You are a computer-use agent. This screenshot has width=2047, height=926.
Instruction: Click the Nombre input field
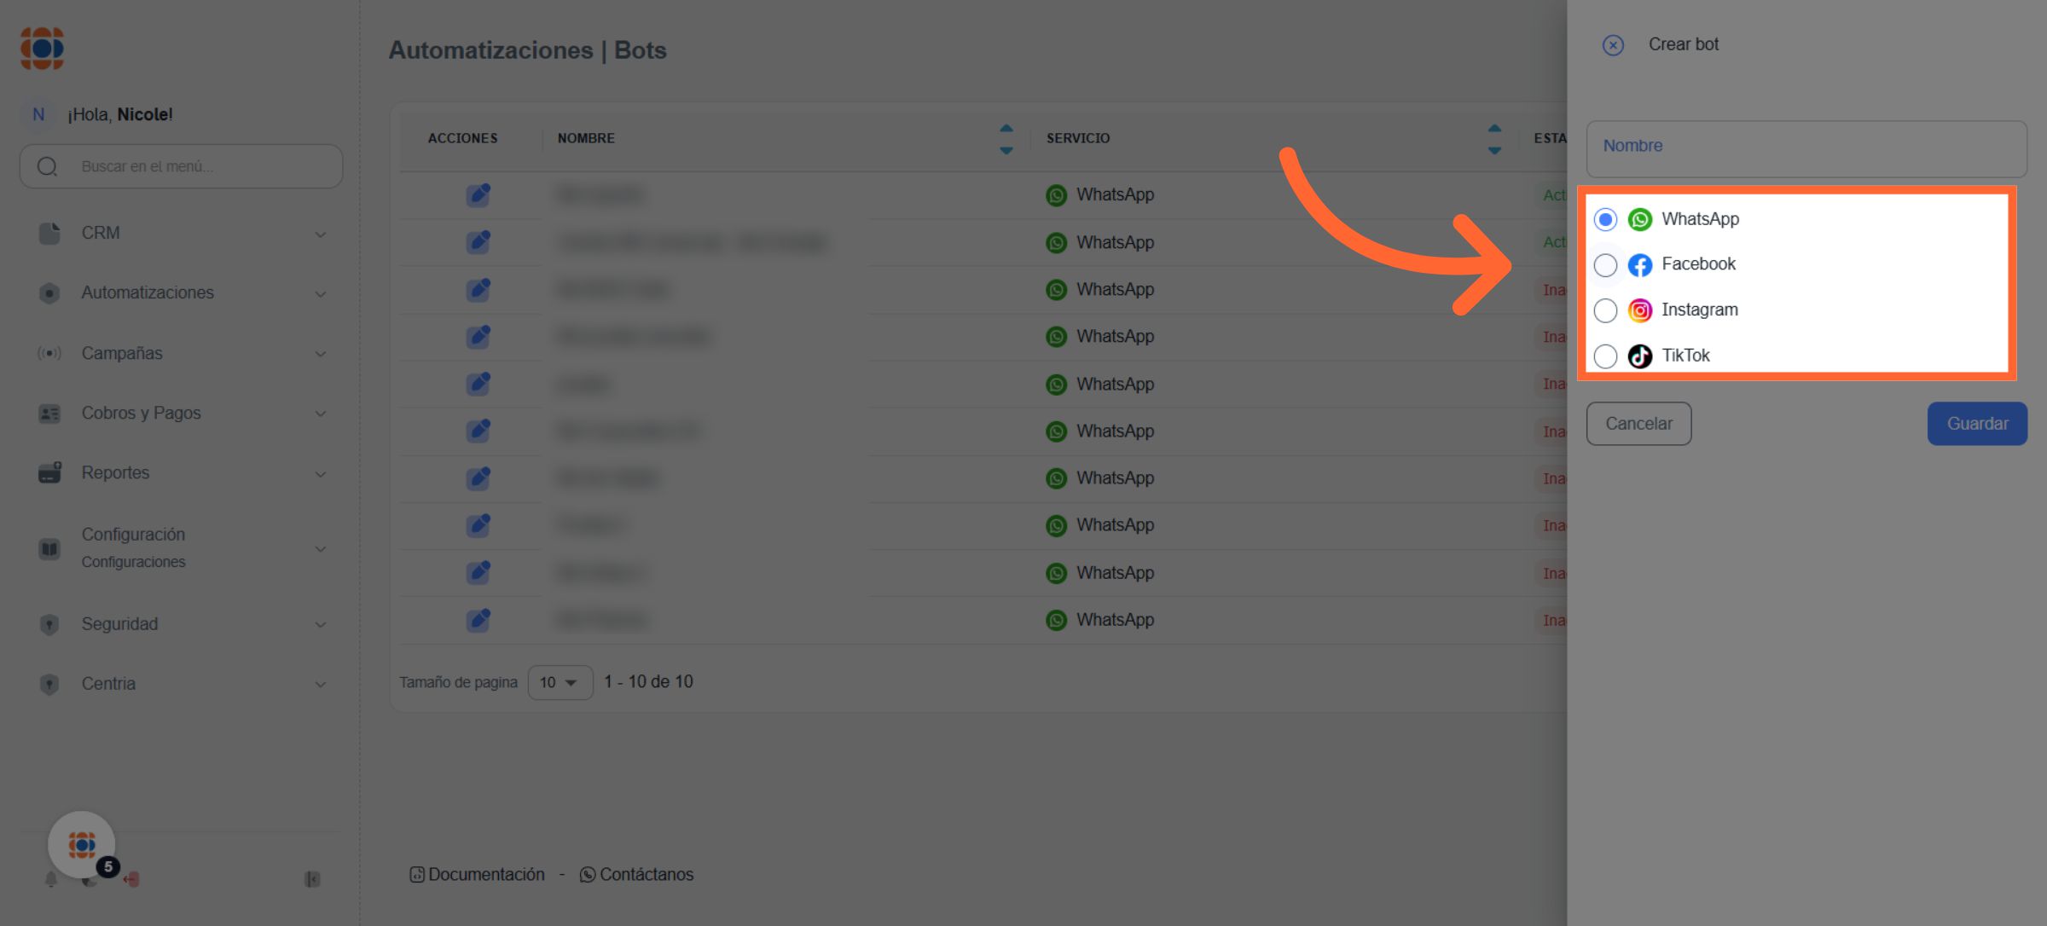tap(1806, 148)
